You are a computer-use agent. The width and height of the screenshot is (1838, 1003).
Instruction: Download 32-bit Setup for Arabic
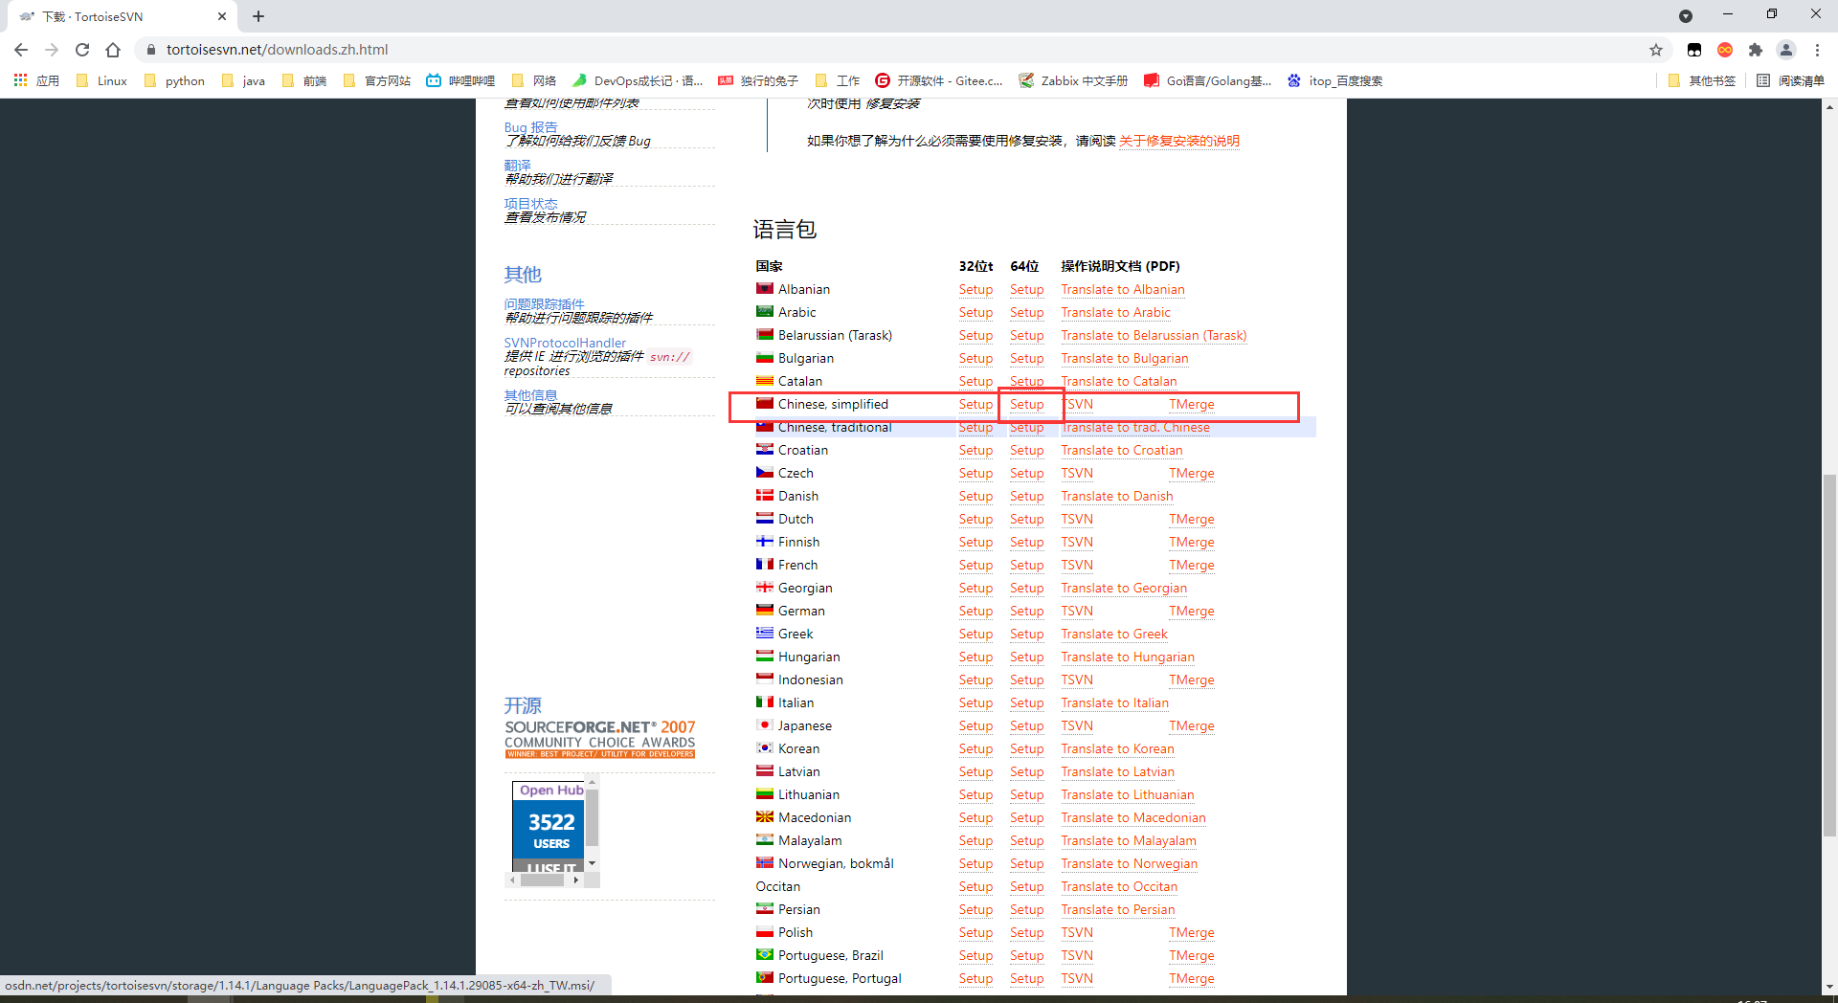point(975,313)
